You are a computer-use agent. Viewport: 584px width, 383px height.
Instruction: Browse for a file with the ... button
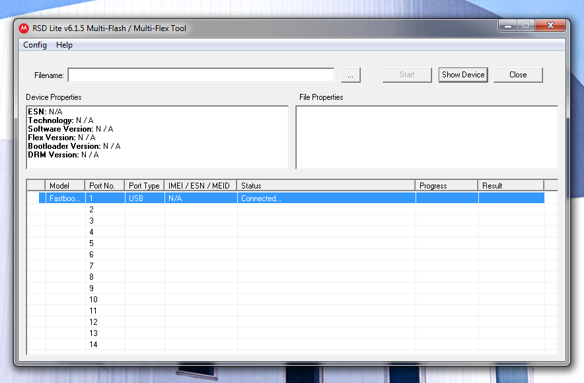[x=351, y=75]
